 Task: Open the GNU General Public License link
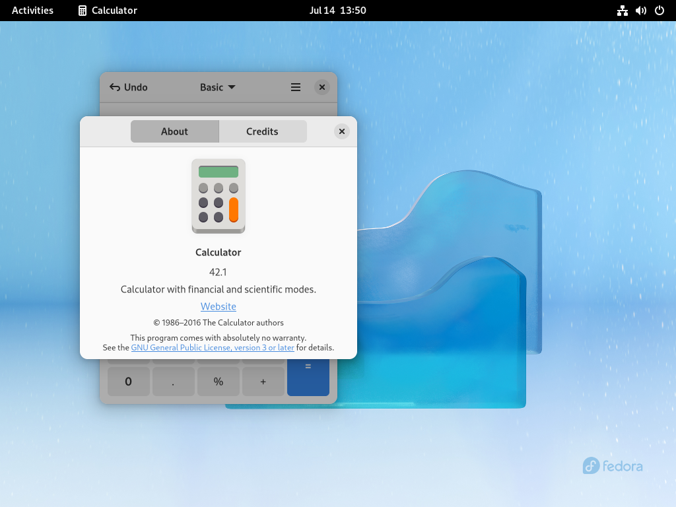pos(213,347)
